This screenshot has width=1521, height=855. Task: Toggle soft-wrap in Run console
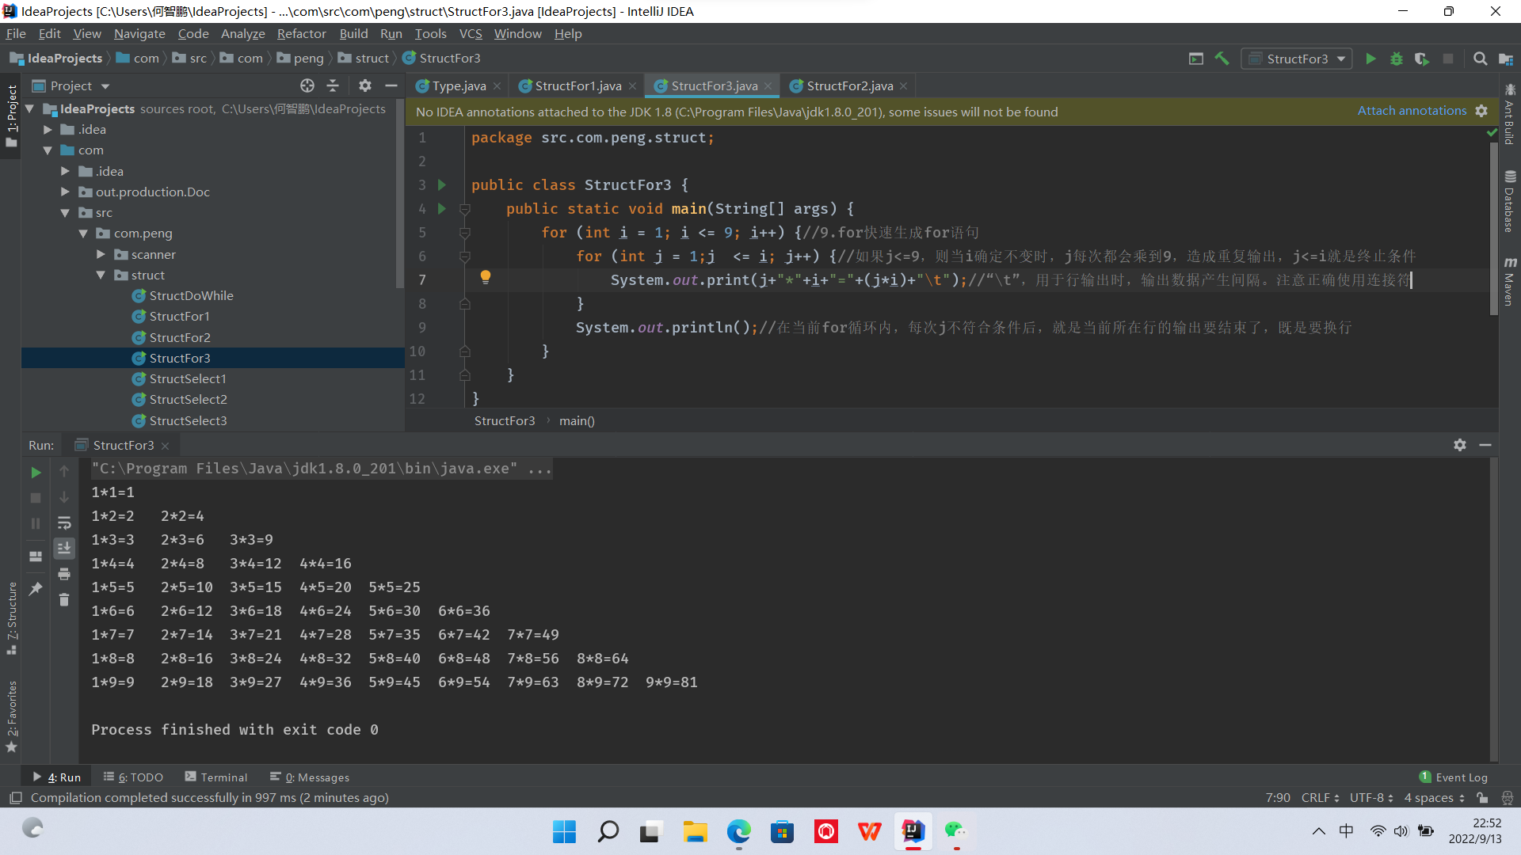(64, 522)
